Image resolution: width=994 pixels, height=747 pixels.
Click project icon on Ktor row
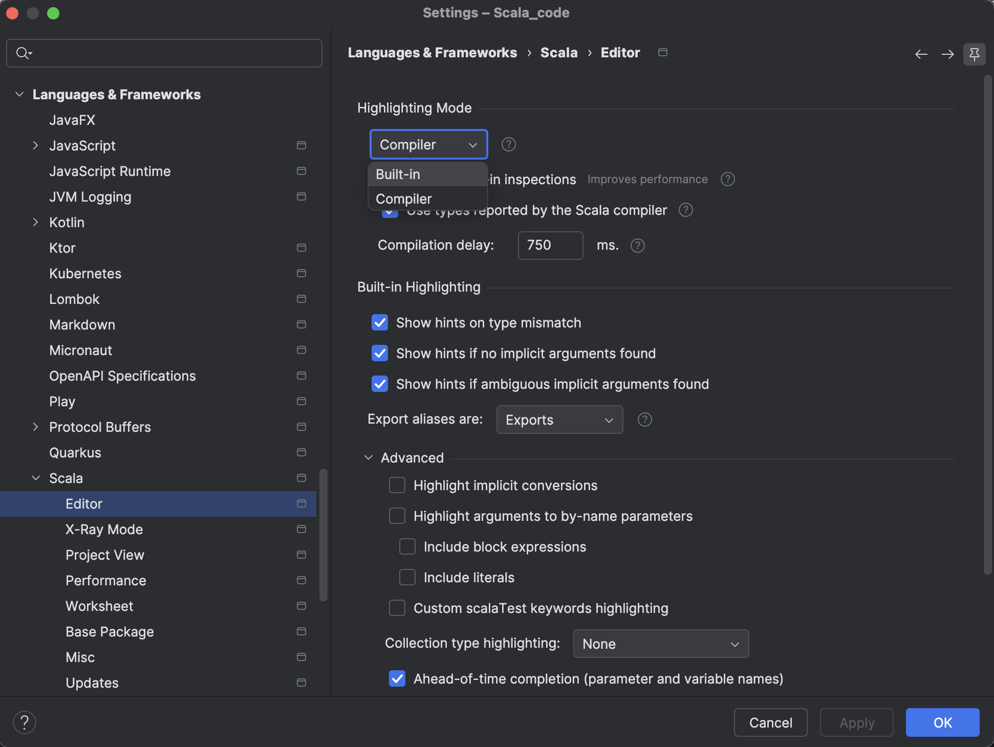pos(301,248)
